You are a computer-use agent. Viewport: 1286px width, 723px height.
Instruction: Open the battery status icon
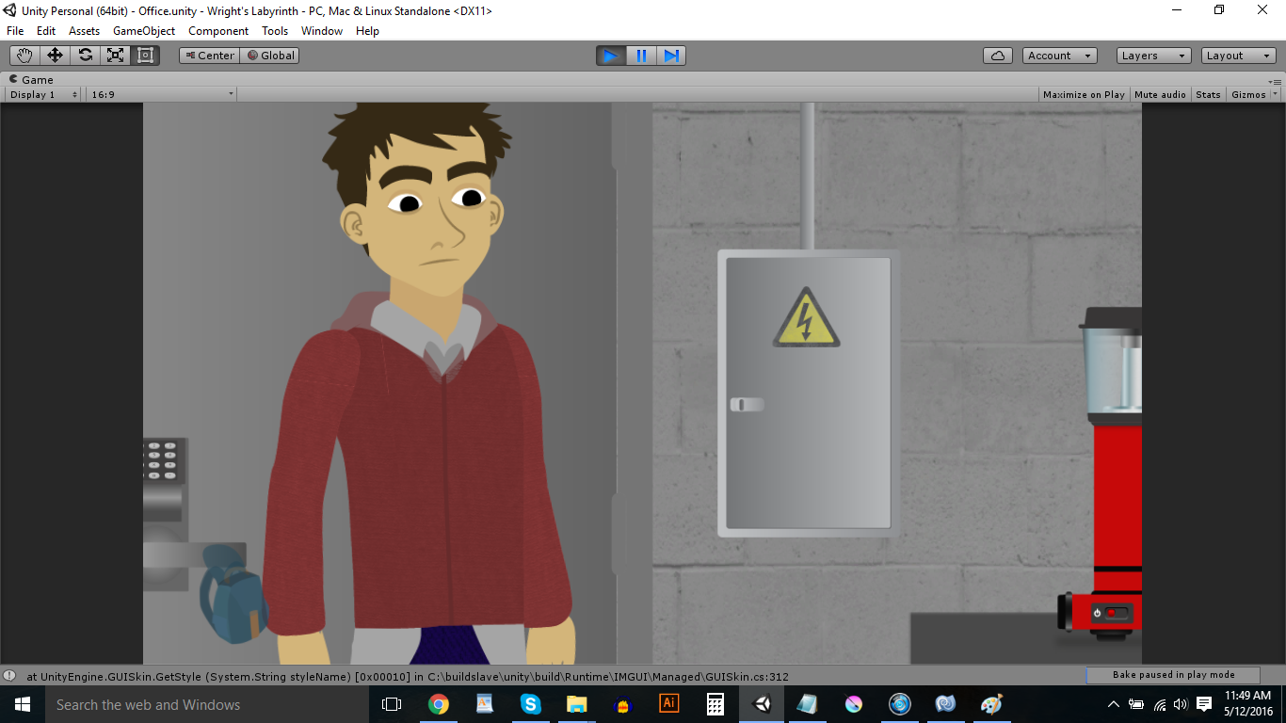pos(1136,704)
